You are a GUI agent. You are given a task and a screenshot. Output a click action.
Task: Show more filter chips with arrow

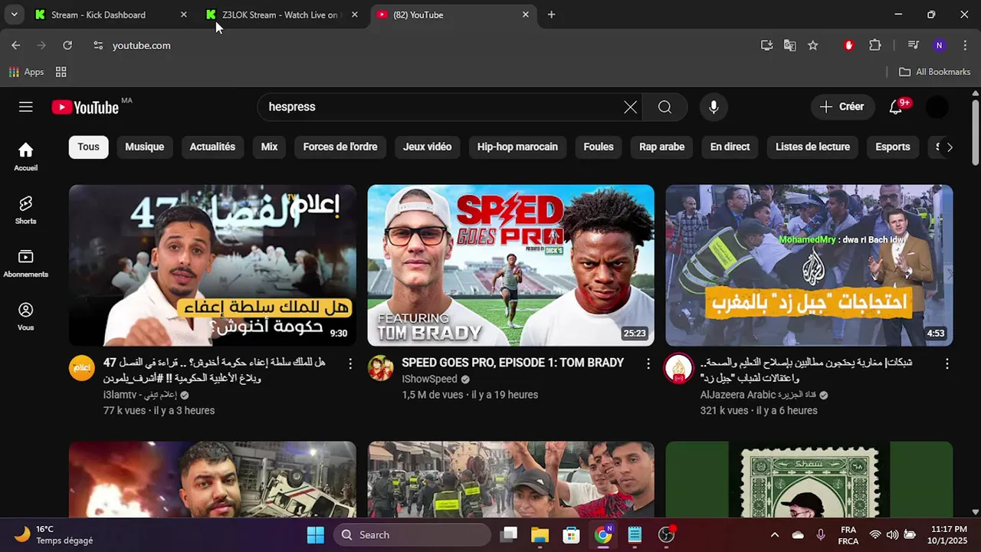point(949,147)
